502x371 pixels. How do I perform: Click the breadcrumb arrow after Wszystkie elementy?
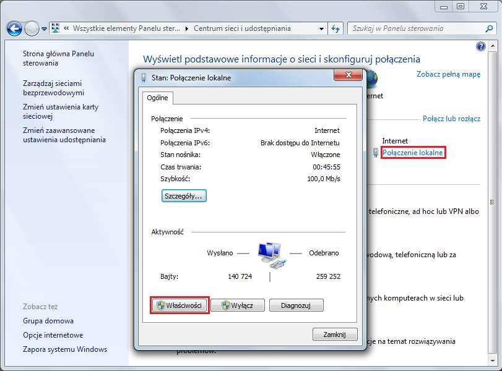click(187, 29)
